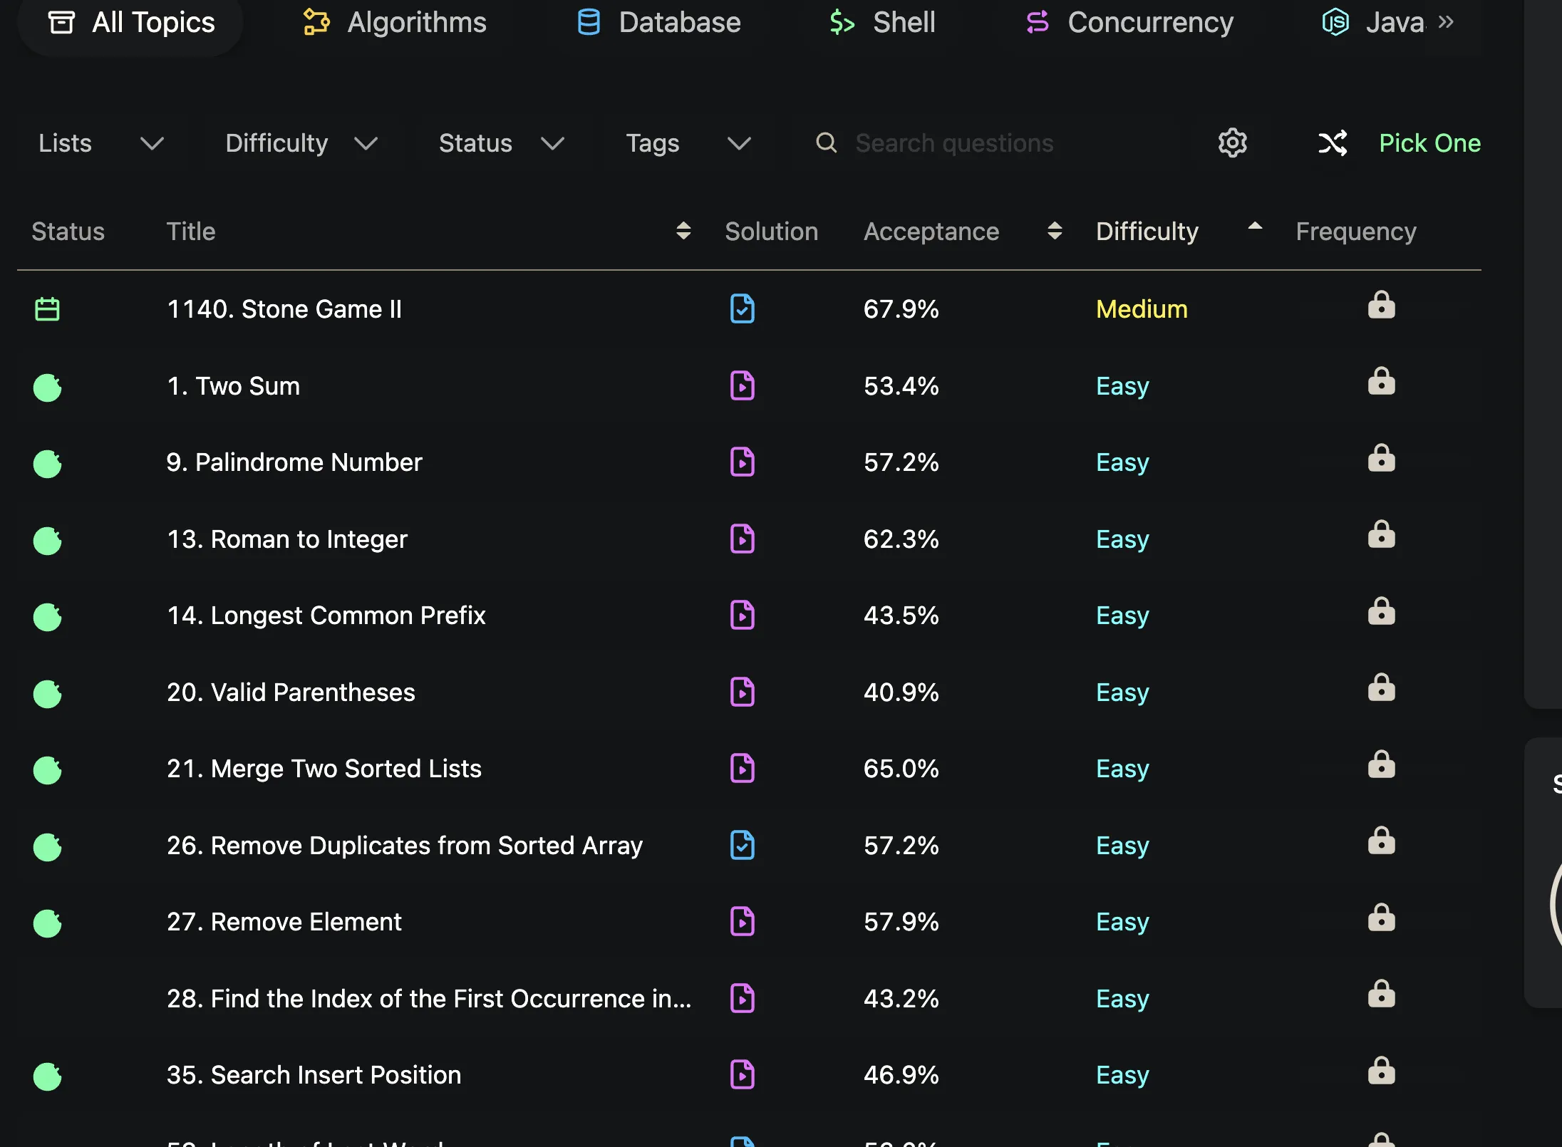Image resolution: width=1562 pixels, height=1147 pixels.
Task: Open the settings gear icon
Action: 1232,143
